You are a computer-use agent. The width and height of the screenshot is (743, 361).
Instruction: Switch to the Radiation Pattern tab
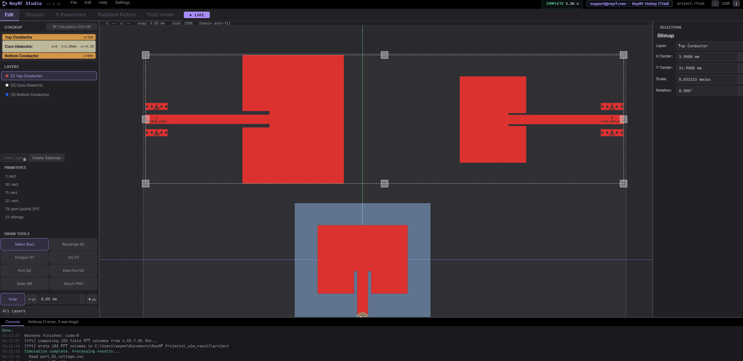pos(117,15)
